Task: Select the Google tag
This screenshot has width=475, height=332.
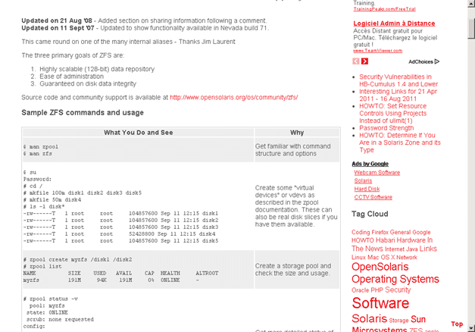Action: [x=421, y=232]
